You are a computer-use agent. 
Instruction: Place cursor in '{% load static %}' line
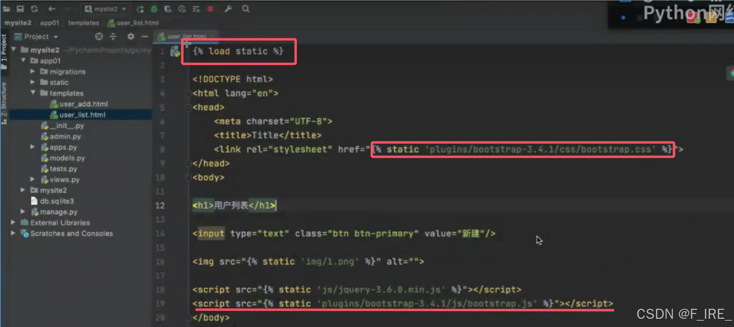[x=238, y=51]
